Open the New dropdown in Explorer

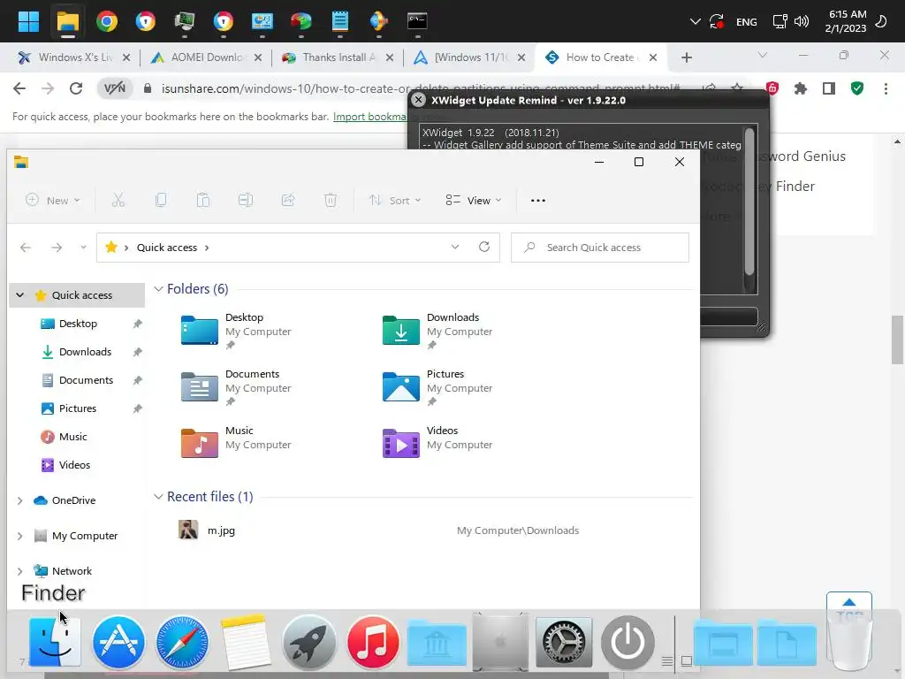click(52, 201)
